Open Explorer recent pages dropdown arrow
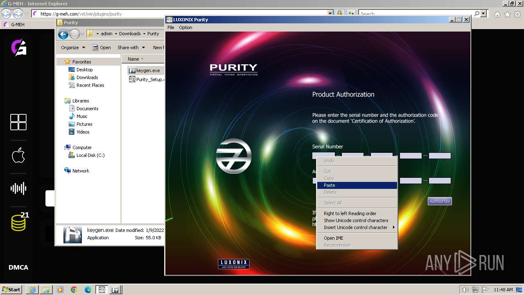524x295 pixels. (x=82, y=34)
